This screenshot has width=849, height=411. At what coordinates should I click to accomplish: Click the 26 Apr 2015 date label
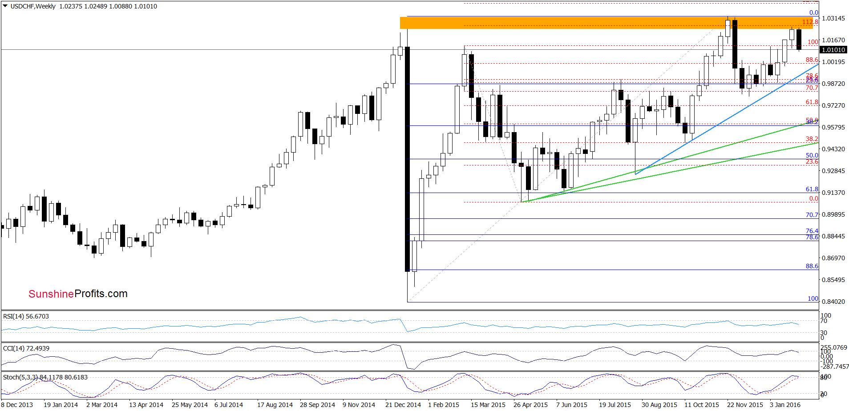pyautogui.click(x=530, y=405)
